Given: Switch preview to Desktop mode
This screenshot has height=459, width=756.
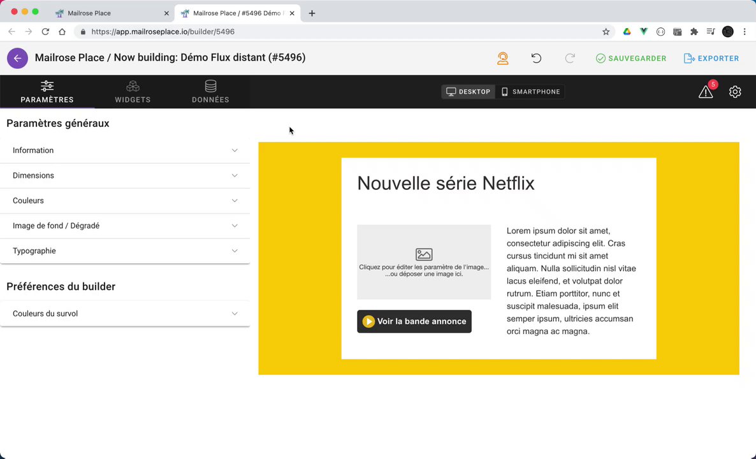Looking at the screenshot, I should point(469,92).
